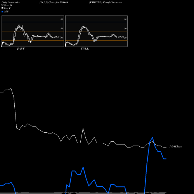Viewport: 194px width, 194px height.
Task: Click the 'FULL' chart caption
Action: 85,49
